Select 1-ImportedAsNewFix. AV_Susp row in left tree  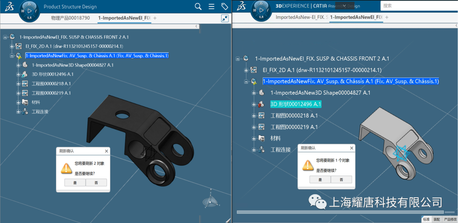coord(97,56)
